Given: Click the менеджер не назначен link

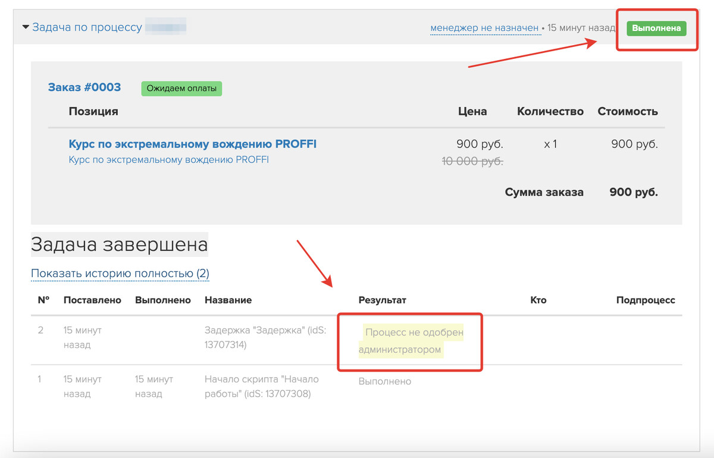Looking at the screenshot, I should (x=484, y=28).
